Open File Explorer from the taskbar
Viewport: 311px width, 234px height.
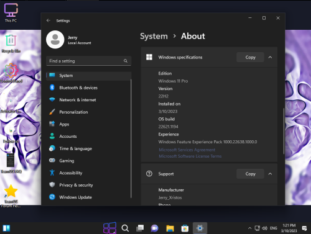pos(170,228)
